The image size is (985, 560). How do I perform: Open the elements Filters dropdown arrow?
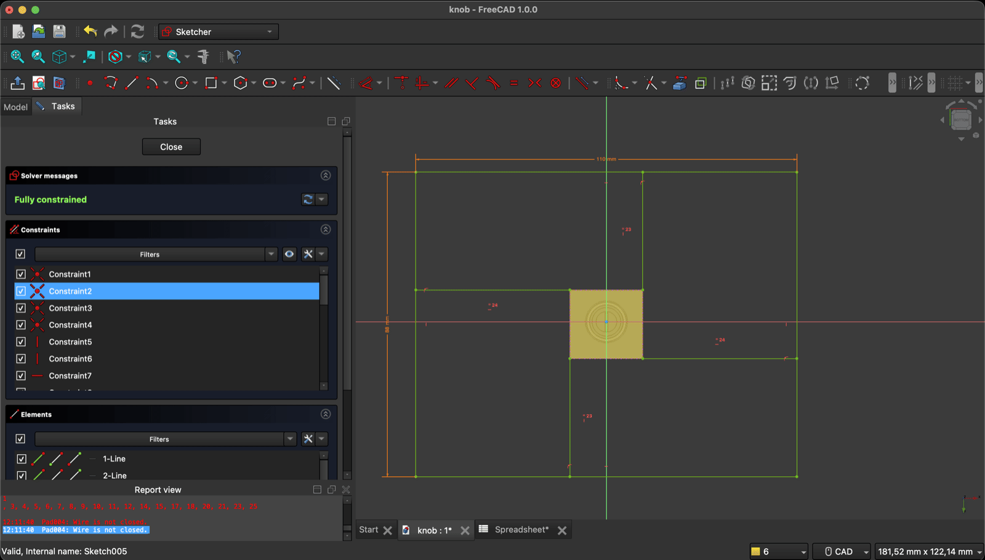[290, 439]
